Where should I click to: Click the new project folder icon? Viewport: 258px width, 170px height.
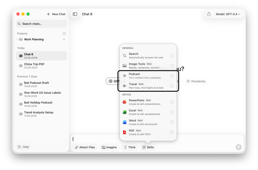click(64, 34)
